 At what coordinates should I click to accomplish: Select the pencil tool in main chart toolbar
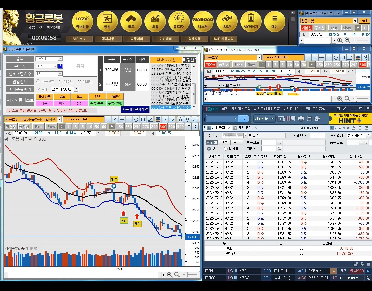tap(150, 119)
